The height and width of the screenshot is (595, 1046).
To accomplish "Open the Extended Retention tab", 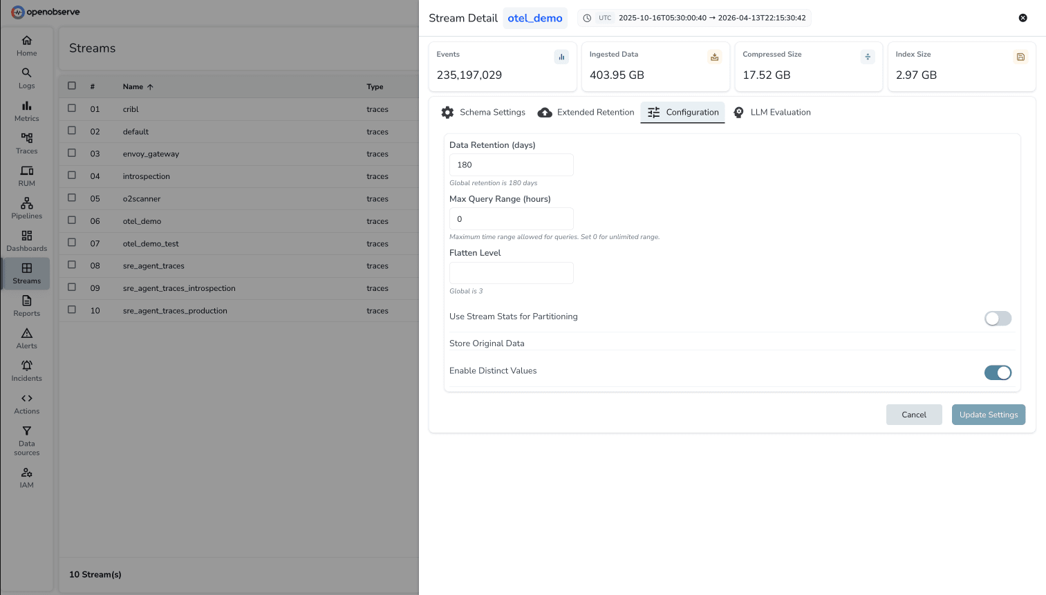I will [x=586, y=113].
